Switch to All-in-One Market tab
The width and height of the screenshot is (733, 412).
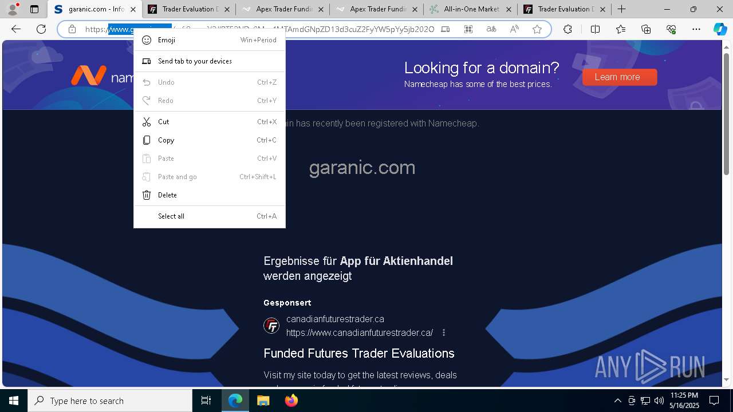tap(471, 9)
